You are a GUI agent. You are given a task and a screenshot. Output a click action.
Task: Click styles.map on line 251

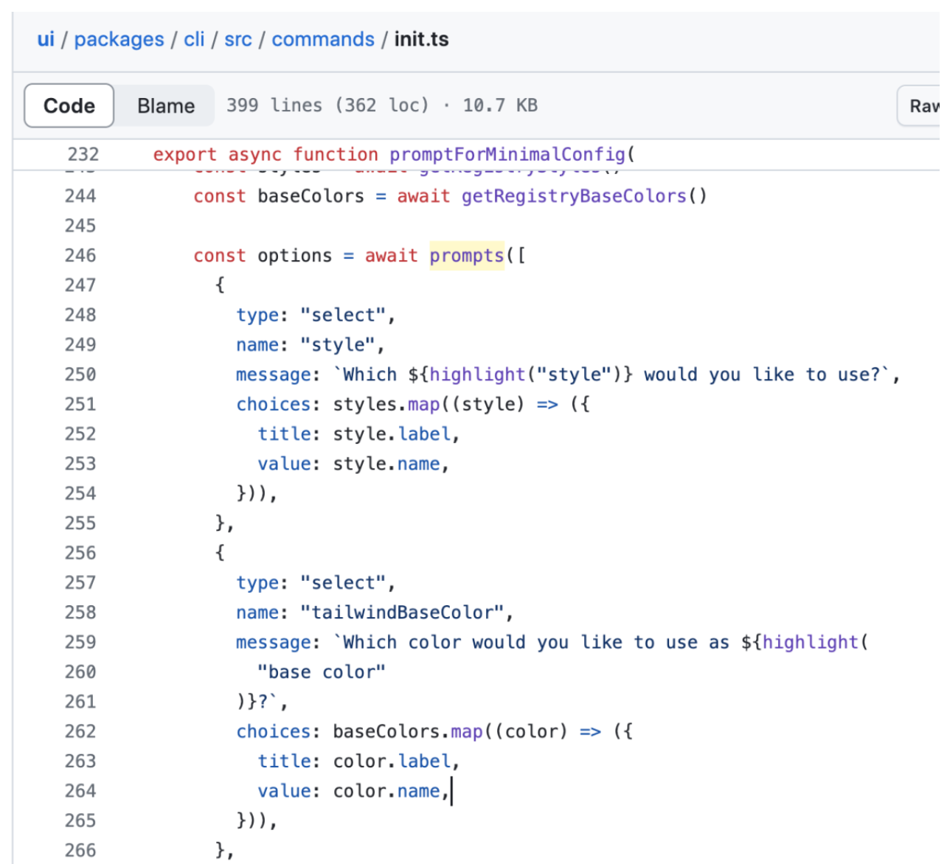click(386, 404)
